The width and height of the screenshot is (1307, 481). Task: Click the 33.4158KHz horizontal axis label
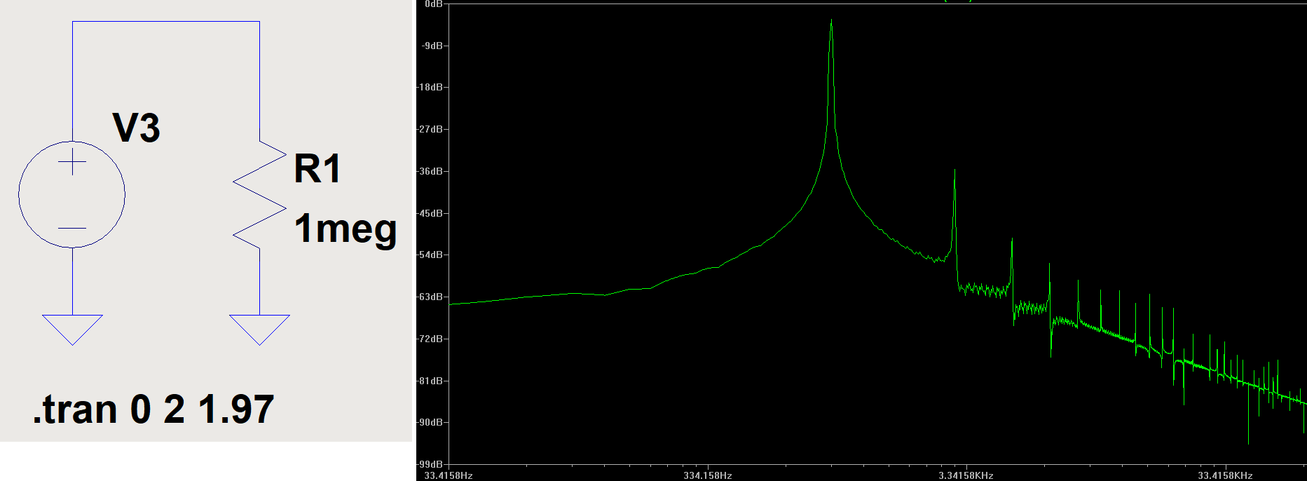(x=1225, y=475)
